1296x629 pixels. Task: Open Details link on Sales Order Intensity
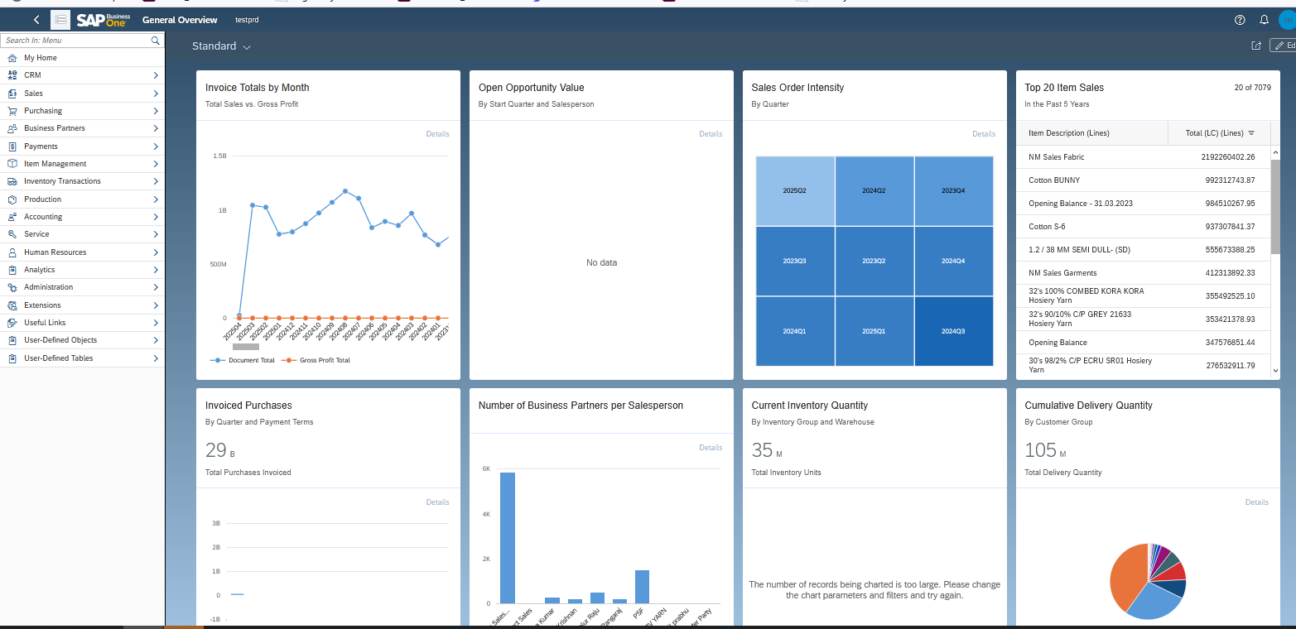(x=983, y=134)
